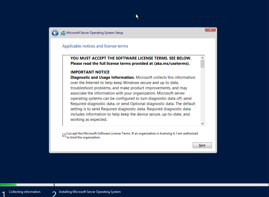Click the Collecting information step label
This screenshot has height=197, width=269.
pyautogui.click(x=25, y=192)
